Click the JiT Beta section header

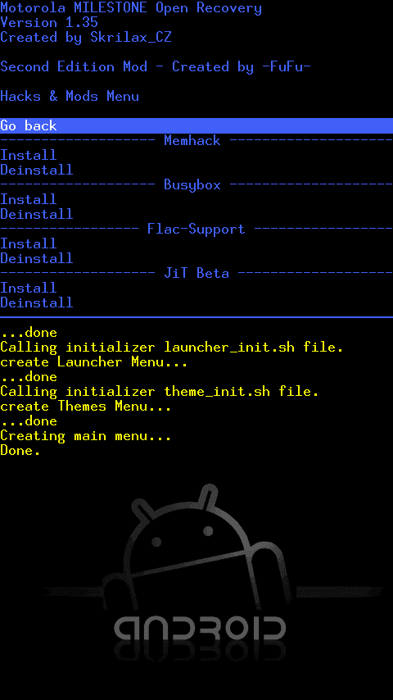coord(196,273)
